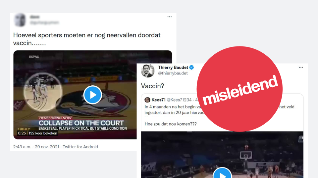Open the Thierry Baudet display name link
The image size is (318, 178).
click(x=173, y=67)
